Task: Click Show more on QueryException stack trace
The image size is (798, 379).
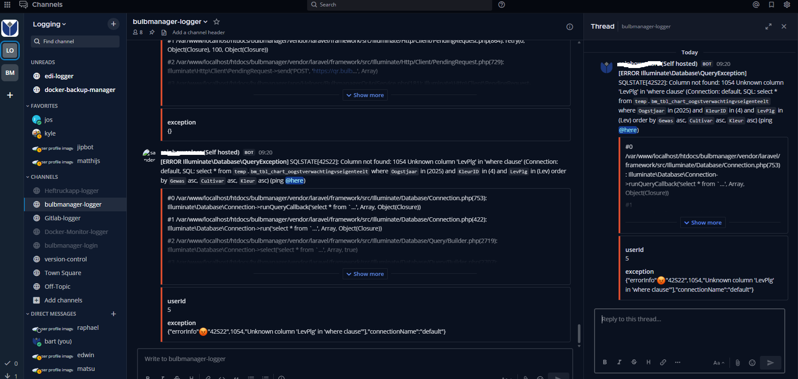Action: click(x=365, y=274)
